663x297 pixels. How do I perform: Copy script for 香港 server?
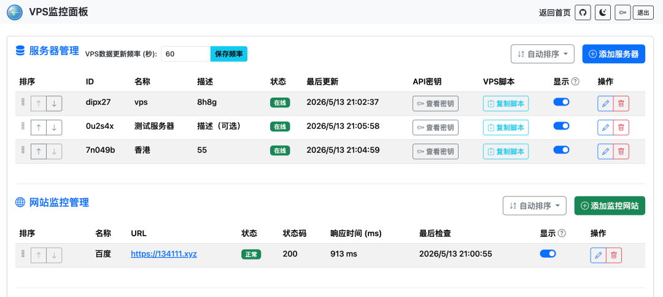tap(506, 151)
